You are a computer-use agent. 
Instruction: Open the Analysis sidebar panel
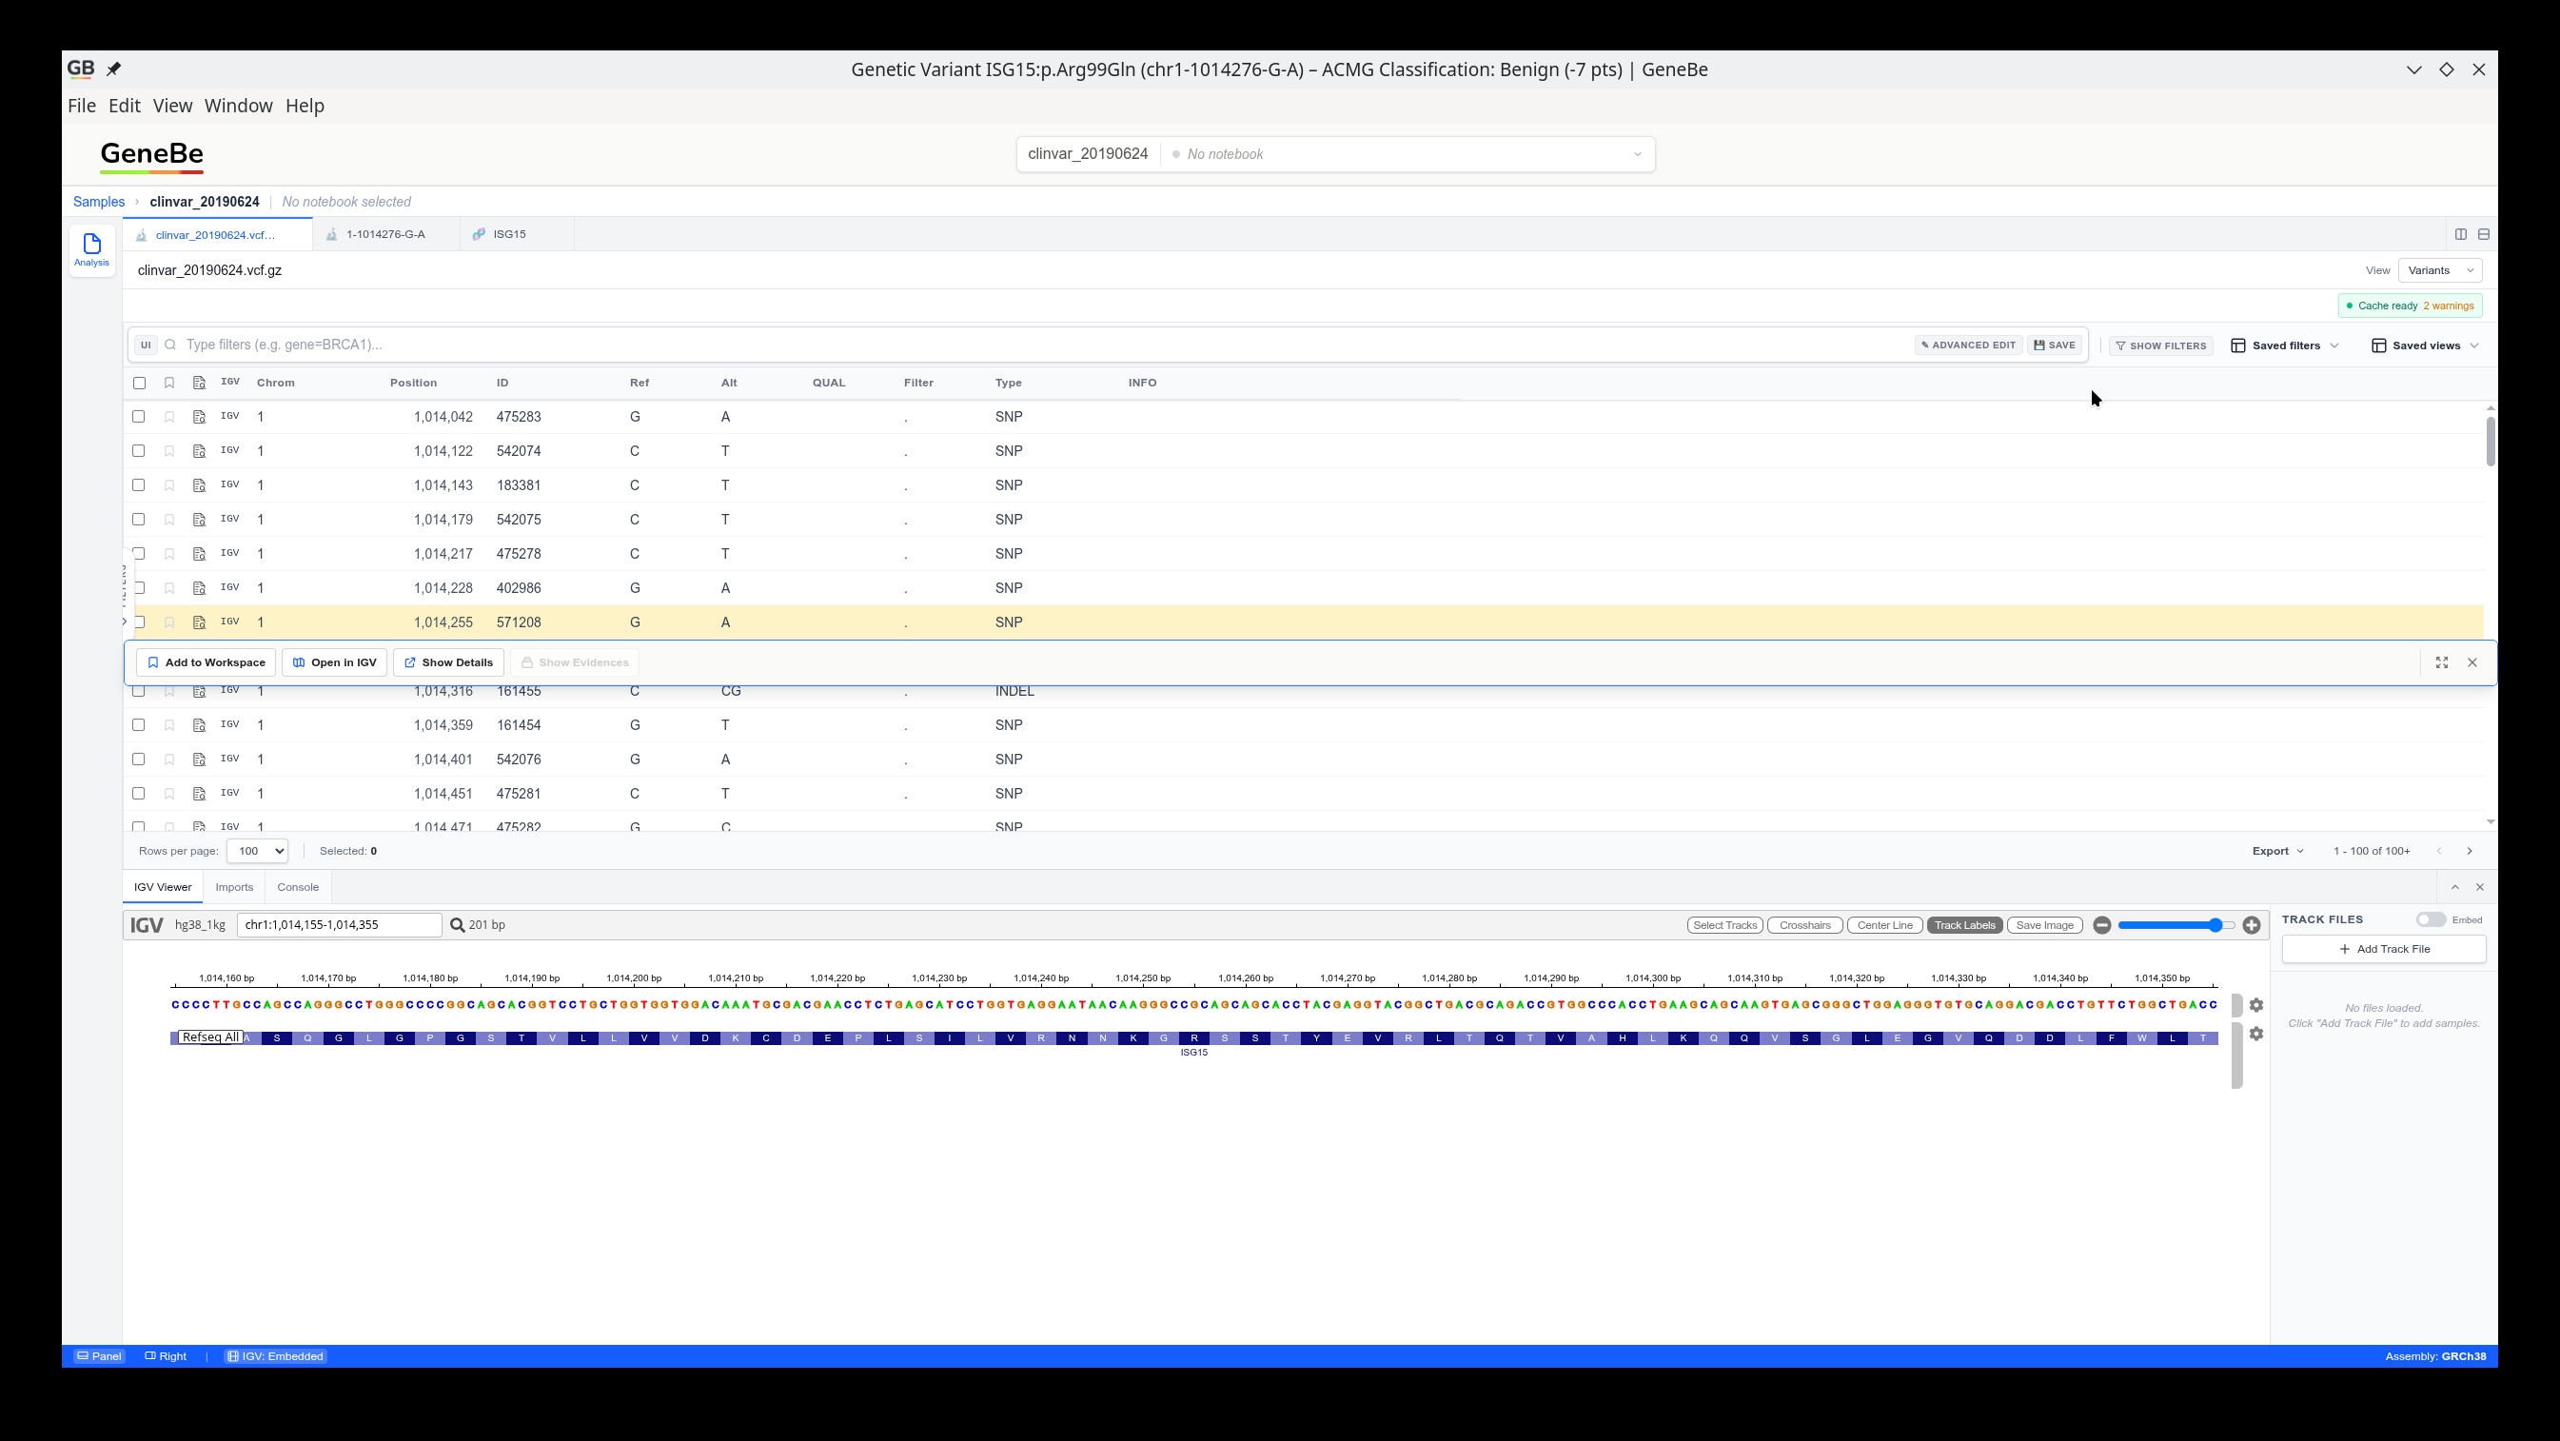pos(91,249)
